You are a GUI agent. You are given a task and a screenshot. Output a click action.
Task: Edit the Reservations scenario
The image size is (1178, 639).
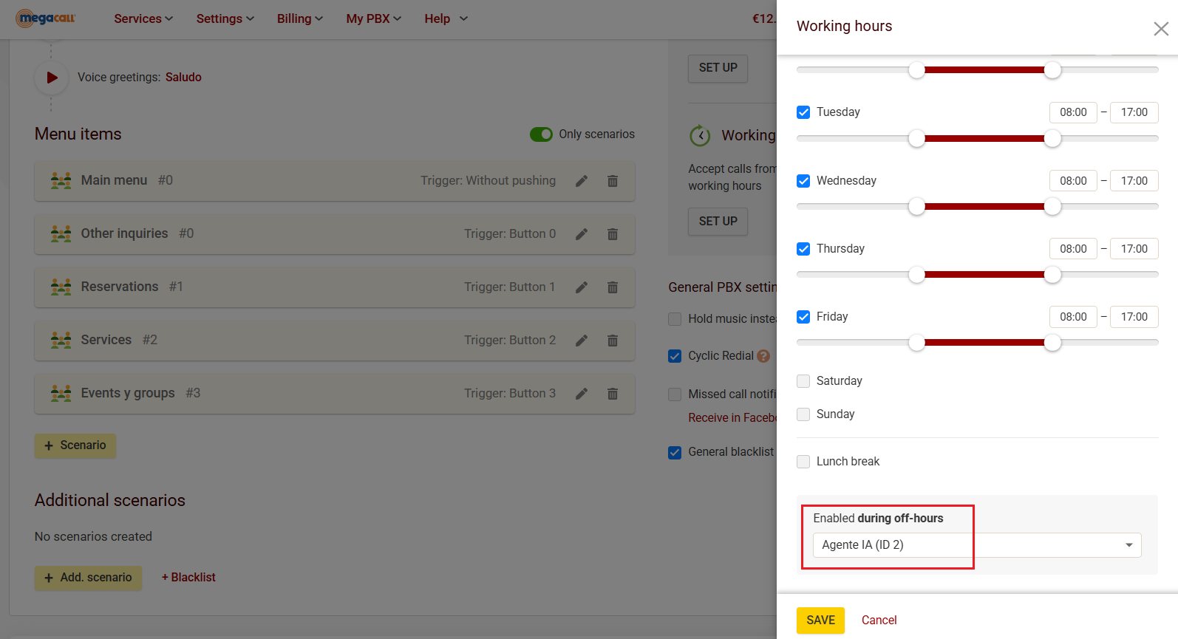pyautogui.click(x=582, y=287)
